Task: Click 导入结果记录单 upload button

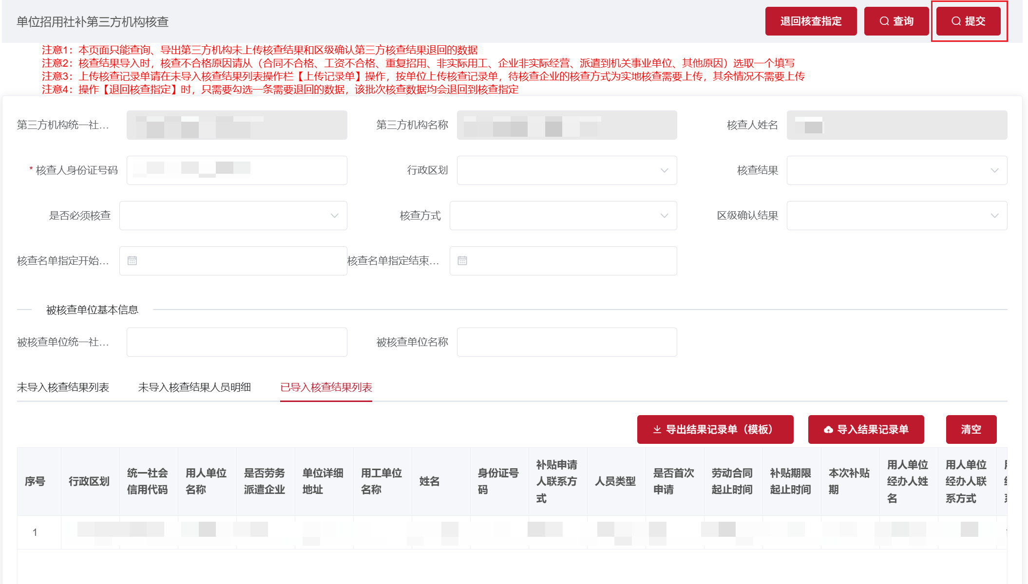Action: coord(866,429)
